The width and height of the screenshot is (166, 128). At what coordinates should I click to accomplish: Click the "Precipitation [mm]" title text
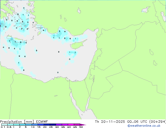(17, 122)
